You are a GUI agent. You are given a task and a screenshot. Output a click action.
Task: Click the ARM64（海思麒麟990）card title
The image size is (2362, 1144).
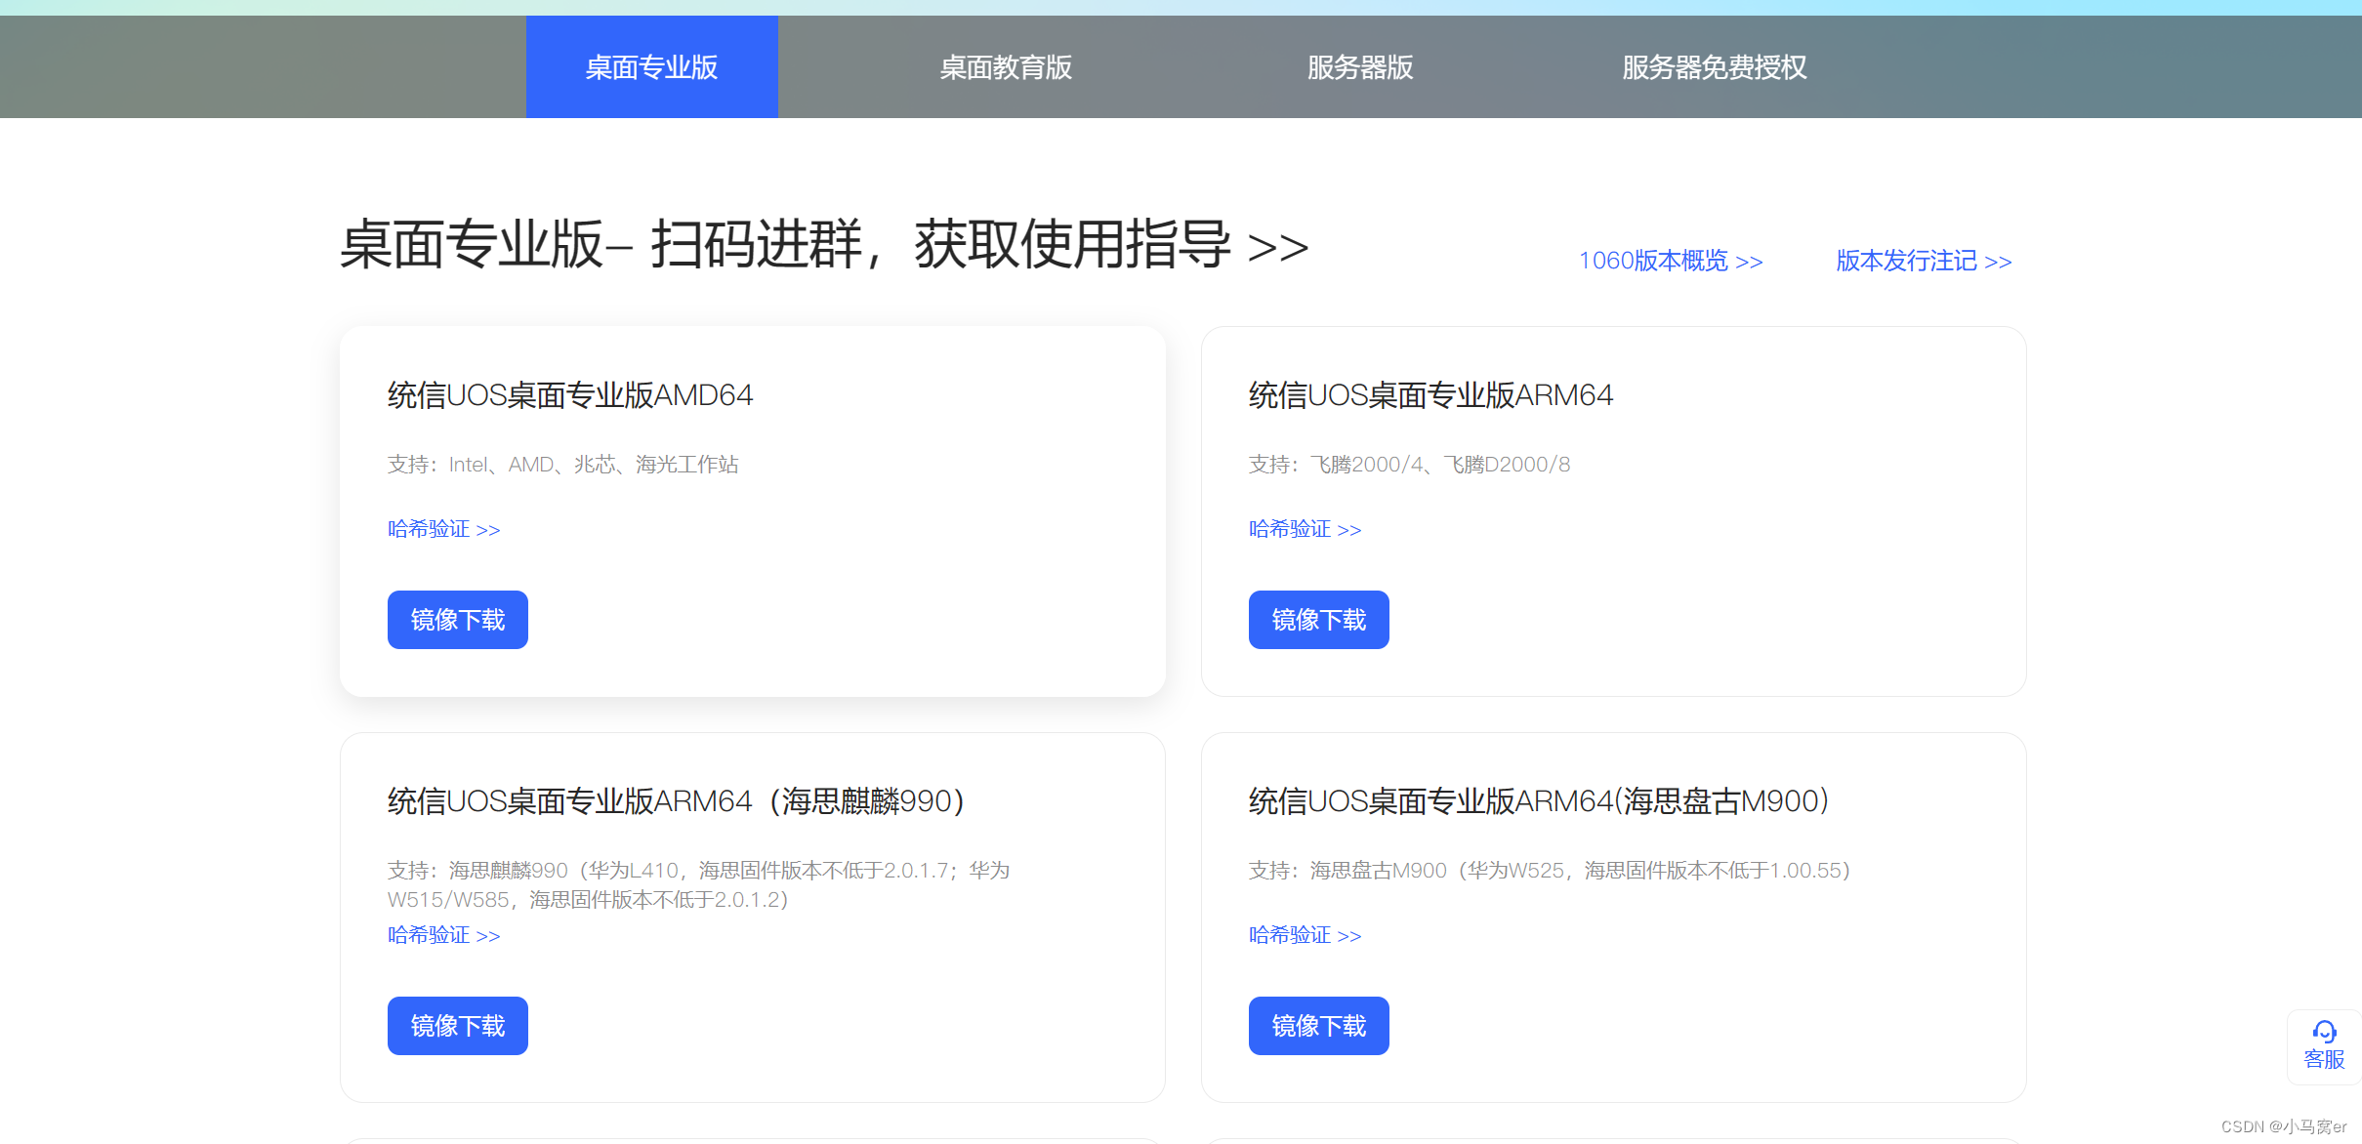(x=676, y=801)
